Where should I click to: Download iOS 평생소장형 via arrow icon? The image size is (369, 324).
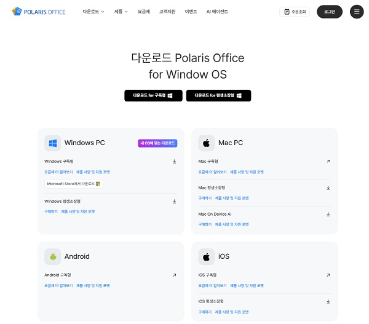328,301
